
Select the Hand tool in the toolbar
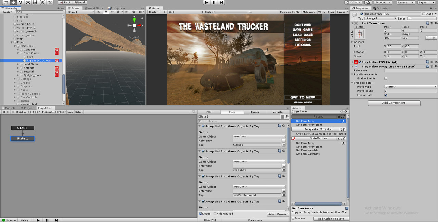pyautogui.click(x=6, y=2)
